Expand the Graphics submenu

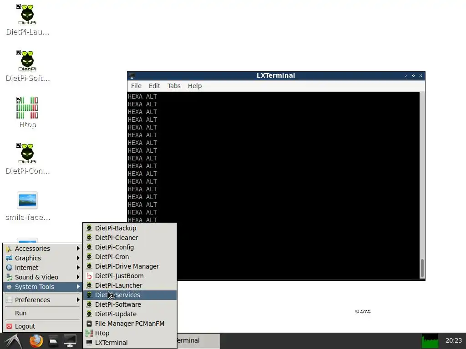tap(43, 258)
